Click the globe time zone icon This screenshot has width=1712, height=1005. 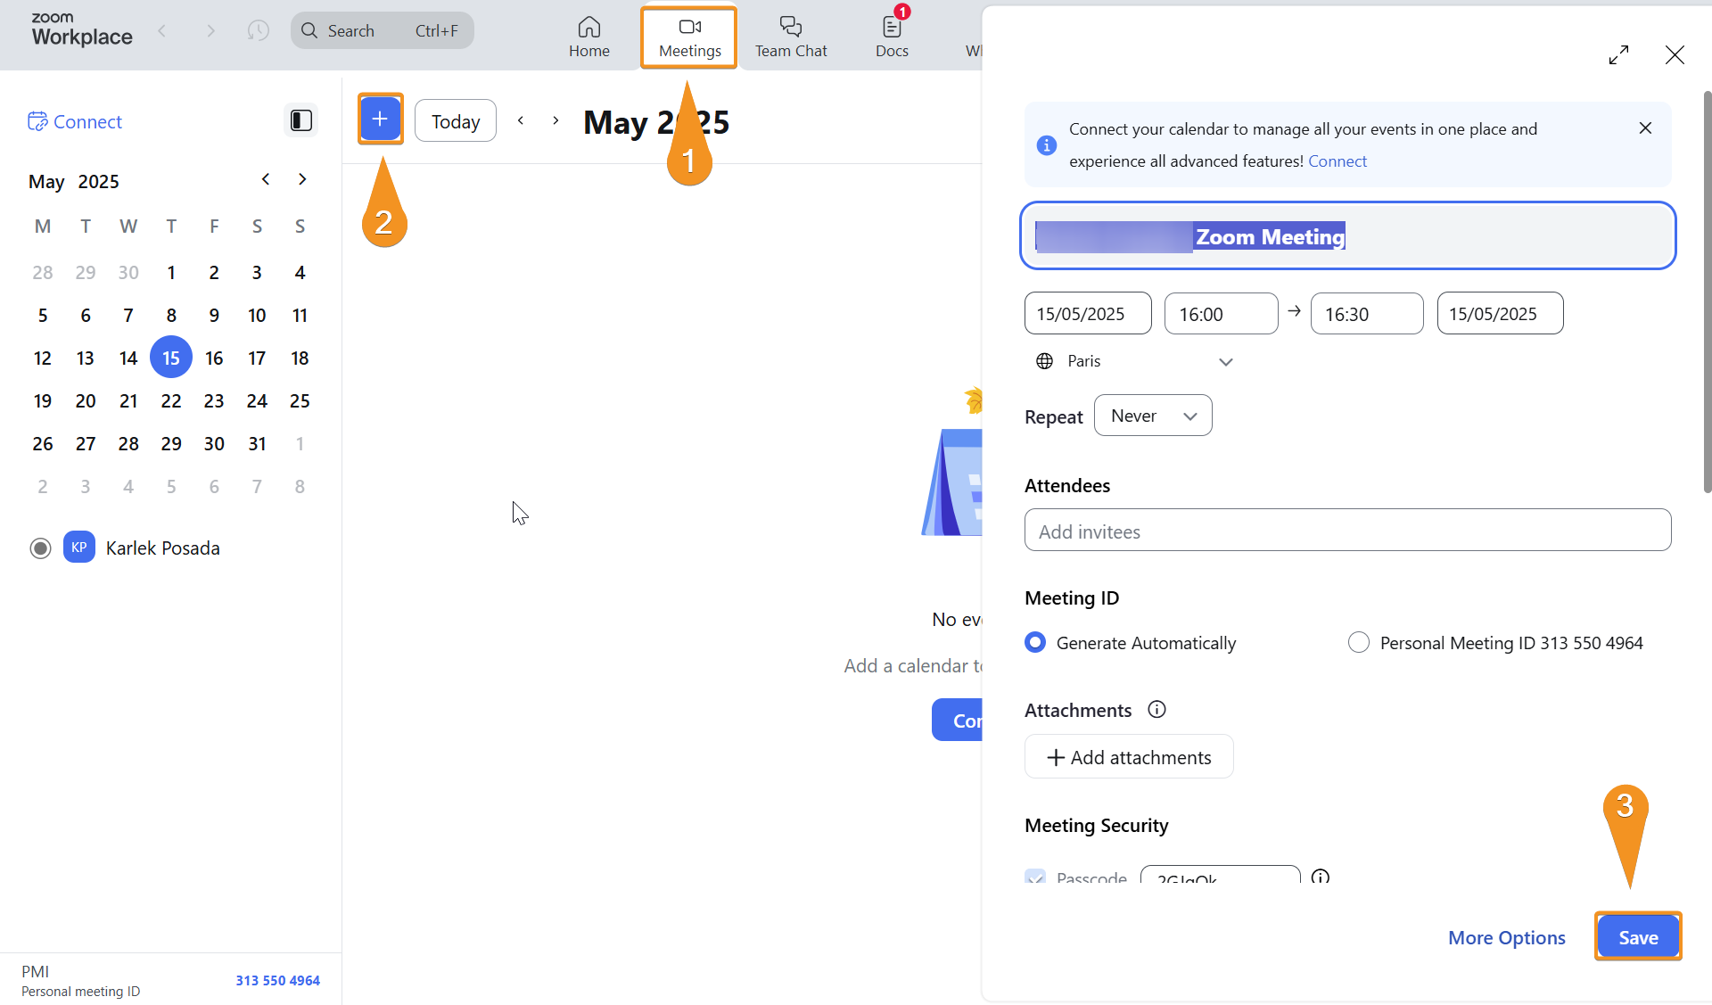click(1044, 361)
